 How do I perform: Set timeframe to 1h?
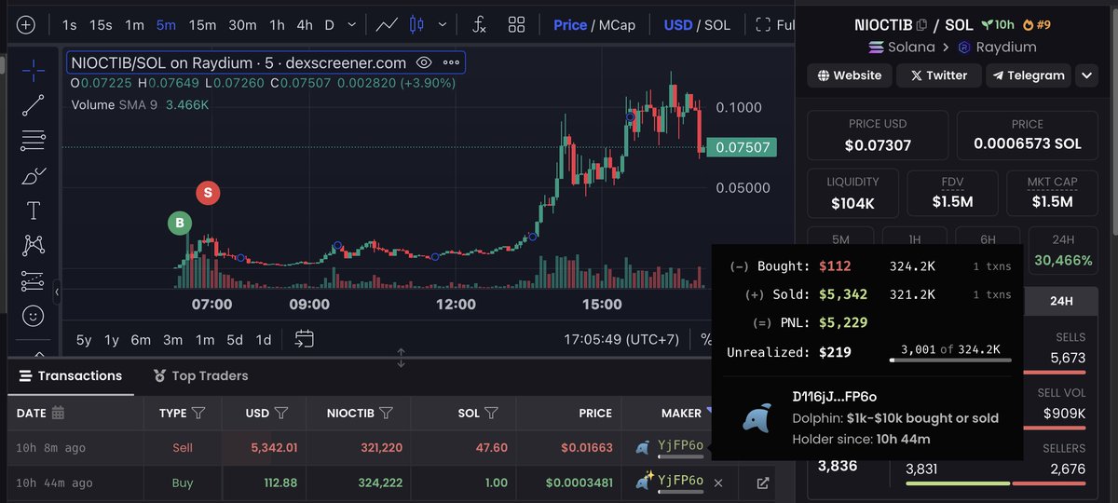tap(277, 25)
